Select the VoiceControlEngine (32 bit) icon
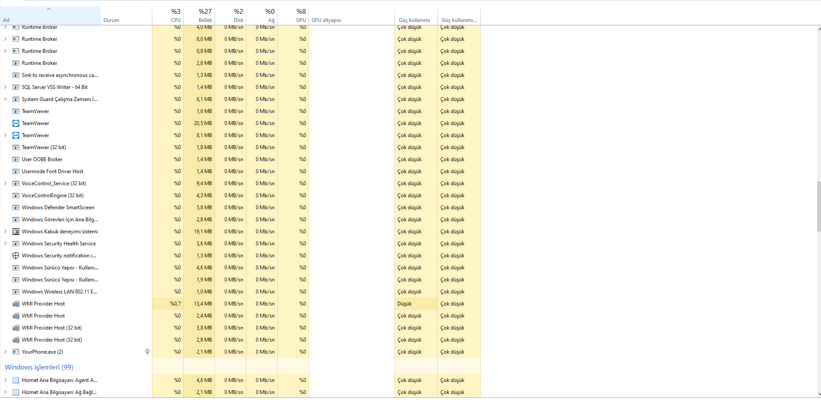Screen dimensions: 821x400 tap(16, 195)
